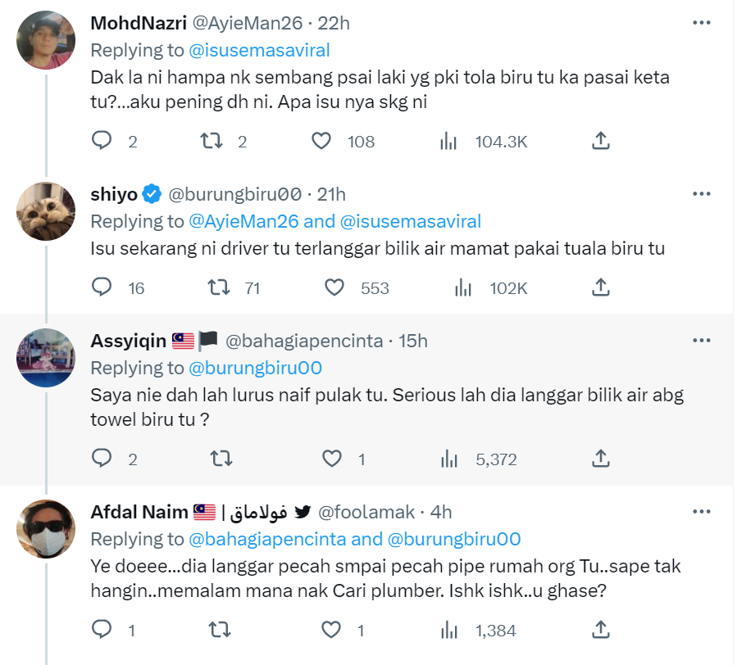Like shiyo's tweet with 553 likes
This screenshot has height=665, width=737.
point(334,287)
